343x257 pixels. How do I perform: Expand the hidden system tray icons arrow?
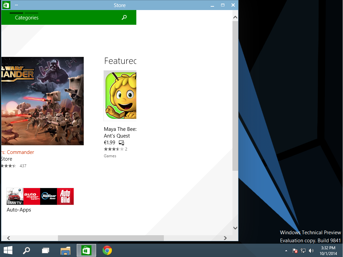tap(286, 251)
